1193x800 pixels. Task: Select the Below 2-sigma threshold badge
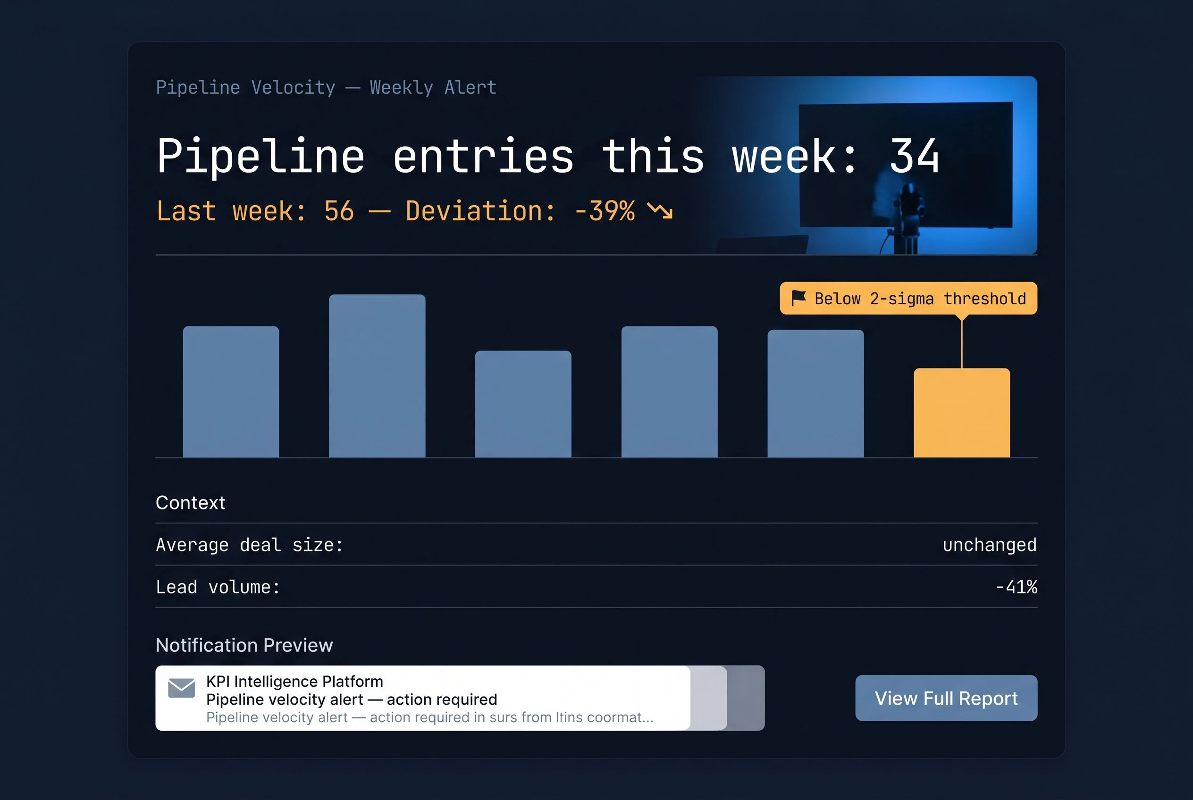[908, 298]
